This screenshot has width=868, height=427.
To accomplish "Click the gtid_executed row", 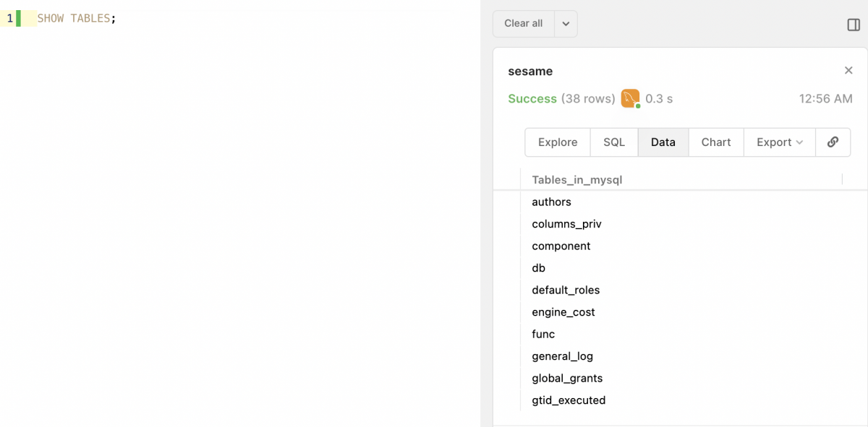I will [x=569, y=400].
